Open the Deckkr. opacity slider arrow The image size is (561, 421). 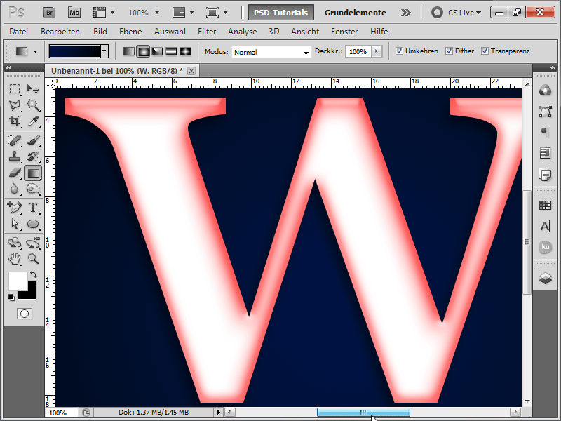point(376,51)
